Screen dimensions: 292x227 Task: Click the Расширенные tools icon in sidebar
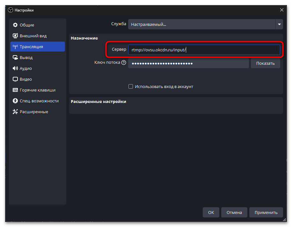coord(15,112)
